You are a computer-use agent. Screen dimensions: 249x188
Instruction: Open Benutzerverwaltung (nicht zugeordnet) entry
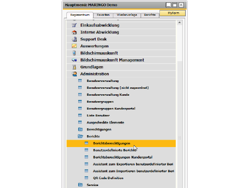(x=118, y=88)
